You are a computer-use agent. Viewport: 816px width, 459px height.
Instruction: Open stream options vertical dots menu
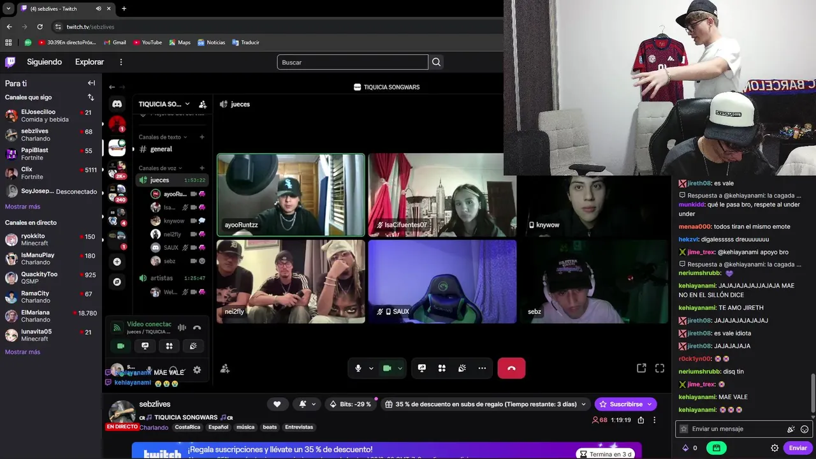click(x=654, y=420)
